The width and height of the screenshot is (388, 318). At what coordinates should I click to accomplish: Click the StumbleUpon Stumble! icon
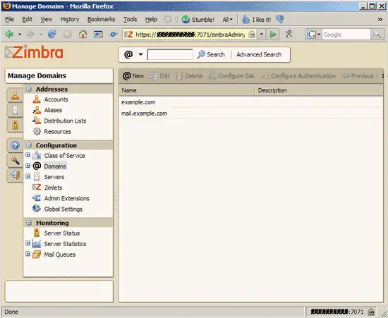[186, 19]
